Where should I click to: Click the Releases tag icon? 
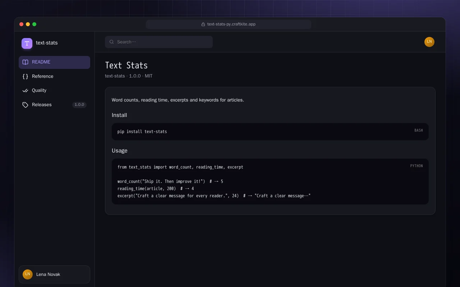click(25, 105)
